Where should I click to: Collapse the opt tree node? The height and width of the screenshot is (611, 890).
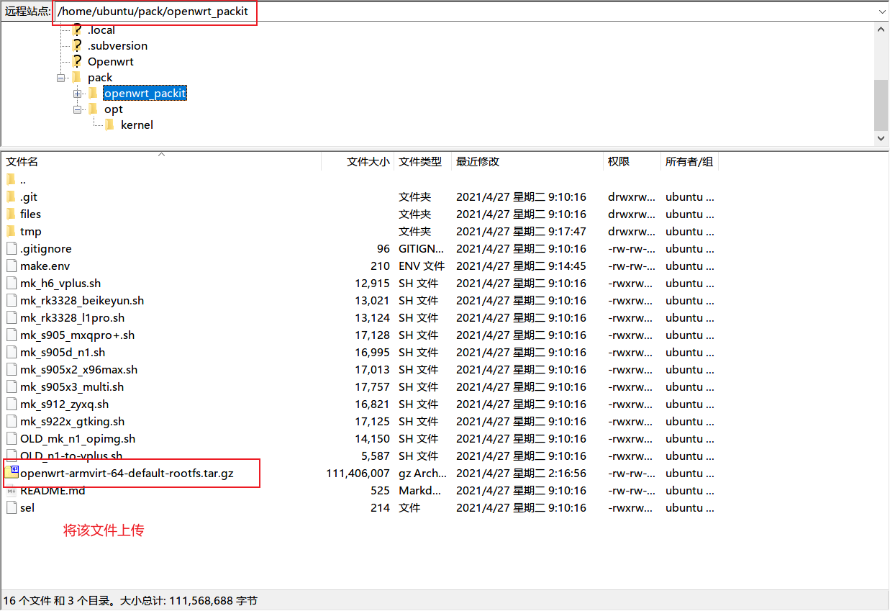click(78, 109)
